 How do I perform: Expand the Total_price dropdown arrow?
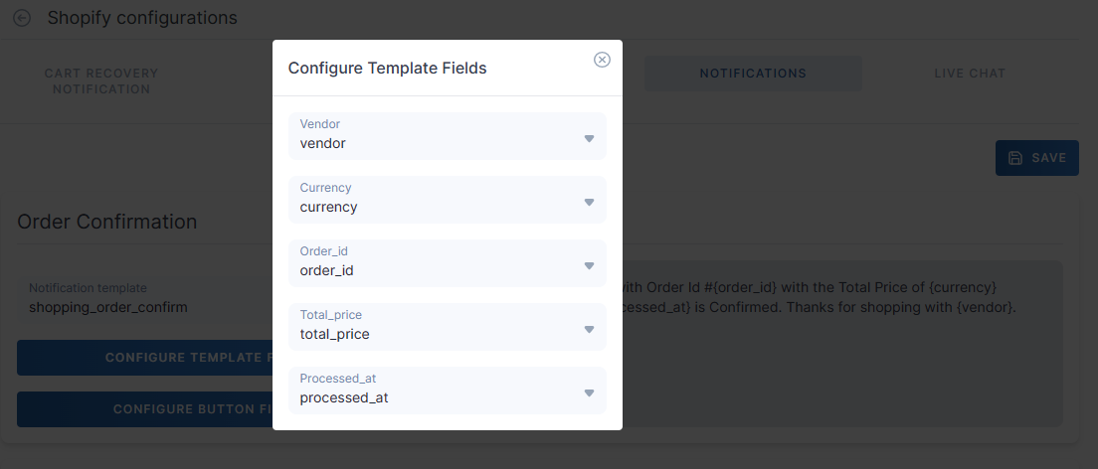(589, 329)
